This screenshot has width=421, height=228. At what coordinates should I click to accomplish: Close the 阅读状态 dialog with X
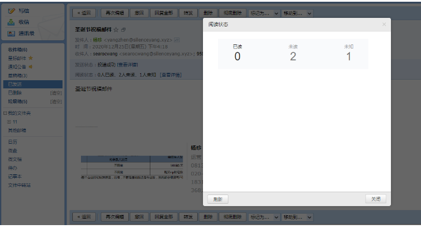[x=384, y=24]
